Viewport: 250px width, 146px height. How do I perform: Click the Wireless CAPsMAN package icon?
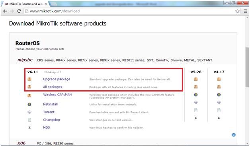tap(29, 95)
